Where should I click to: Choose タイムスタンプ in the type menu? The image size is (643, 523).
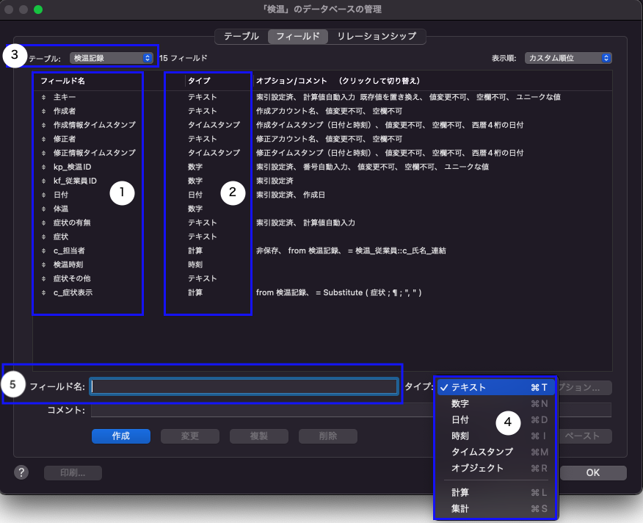tap(482, 452)
